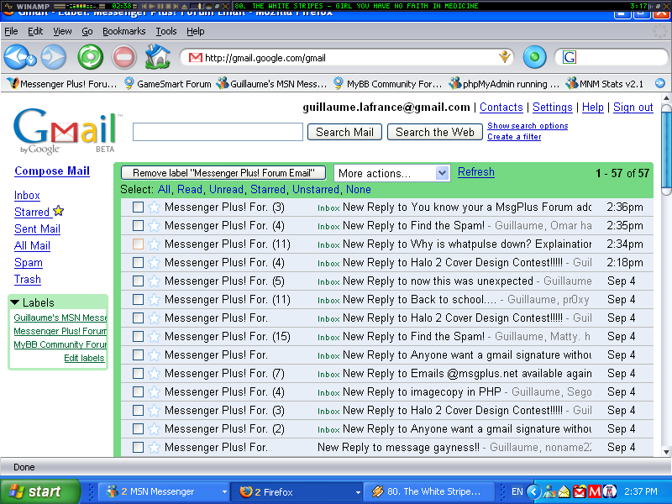Tick checkbox for 'You know your a MsgPlus' email
This screenshot has width=672, height=504.
pyautogui.click(x=138, y=207)
